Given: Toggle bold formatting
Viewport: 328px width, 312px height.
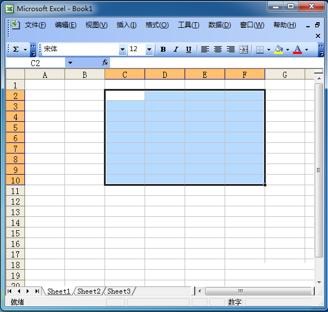Looking at the screenshot, I should [x=163, y=49].
